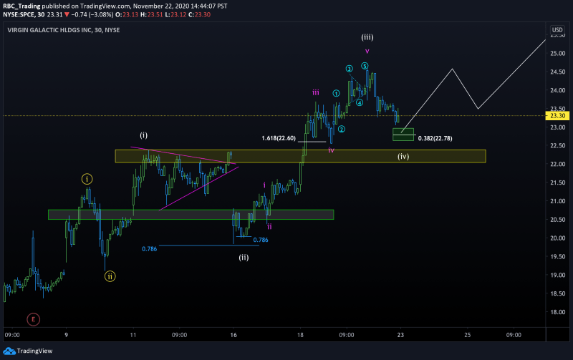Click the TradingView cloud logo icon

click(x=9, y=351)
